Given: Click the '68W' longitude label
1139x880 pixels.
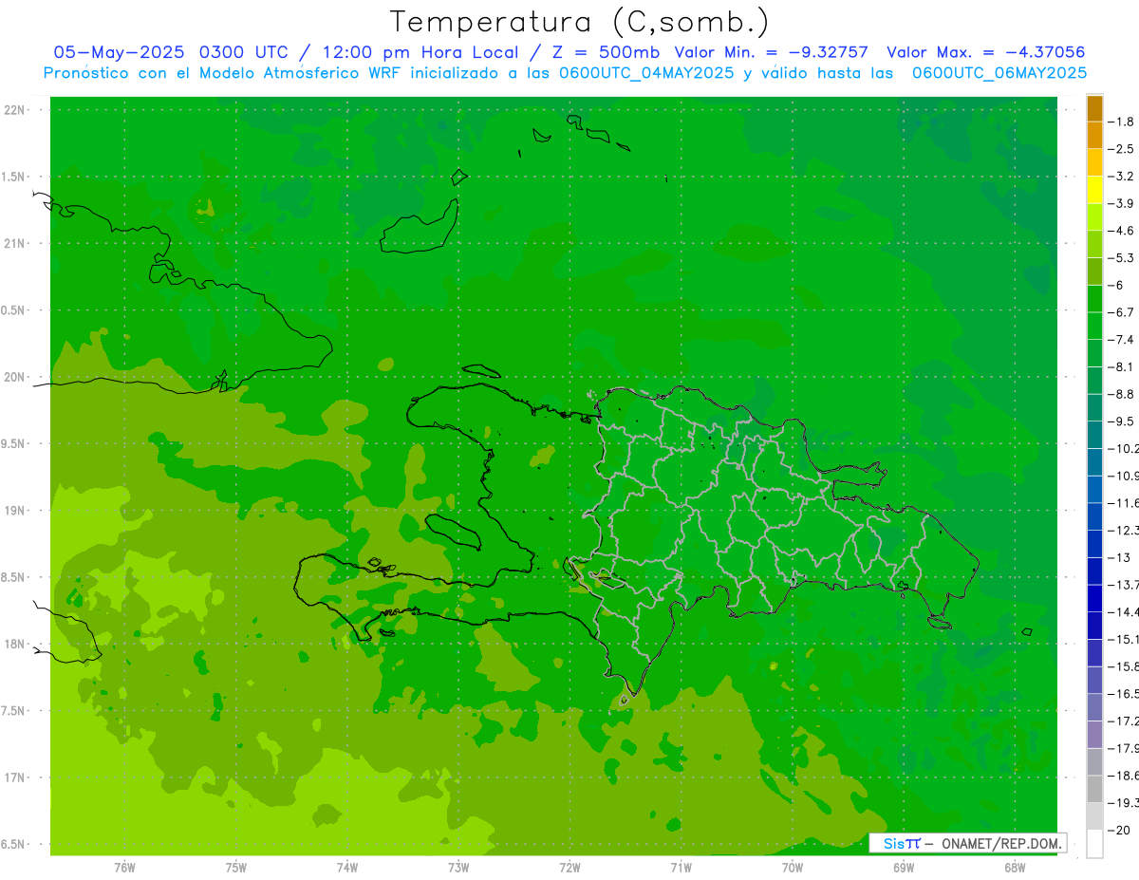Looking at the screenshot, I should [x=1015, y=868].
